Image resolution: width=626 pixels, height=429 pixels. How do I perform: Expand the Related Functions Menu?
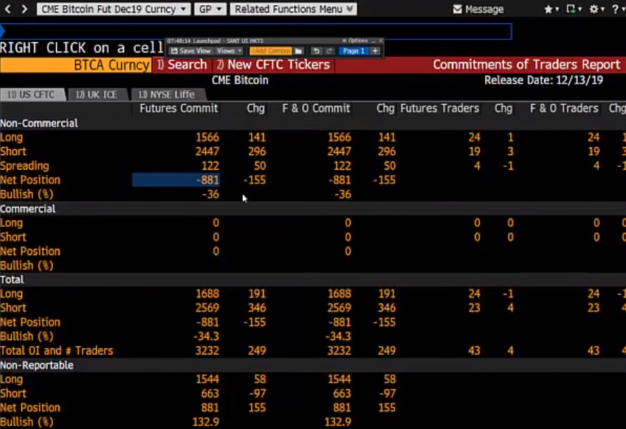293,9
